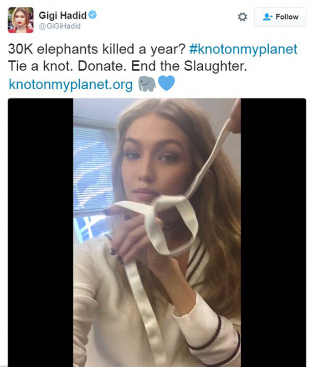This screenshot has height=367, width=314.
Task: Click the left black video letterbox
Action: [x=40, y=232]
